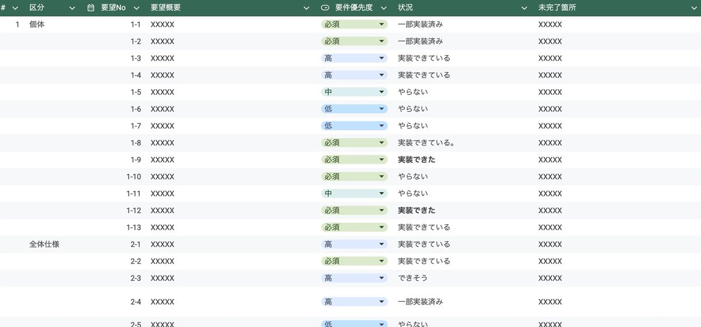
Task: Open the 要望No column header dropdown chevron
Action: pyautogui.click(x=137, y=8)
